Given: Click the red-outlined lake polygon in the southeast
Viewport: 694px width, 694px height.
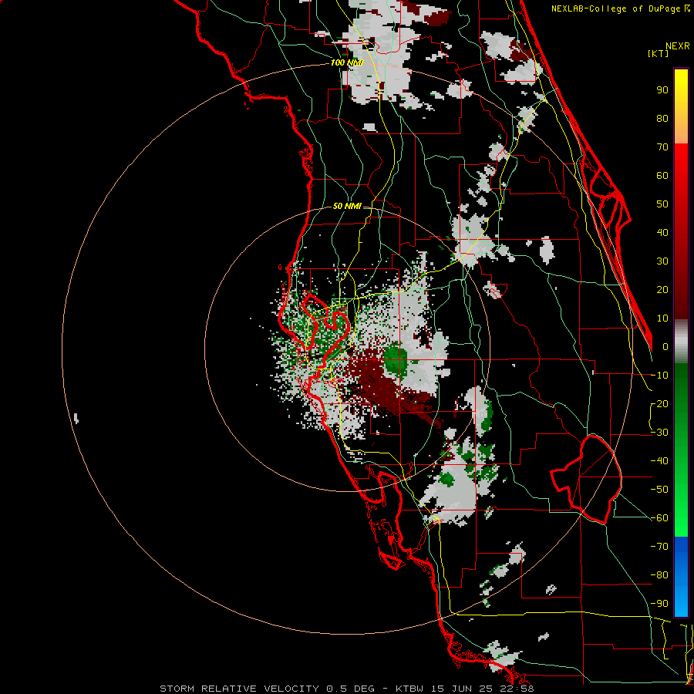Looking at the screenshot, I should (588, 480).
